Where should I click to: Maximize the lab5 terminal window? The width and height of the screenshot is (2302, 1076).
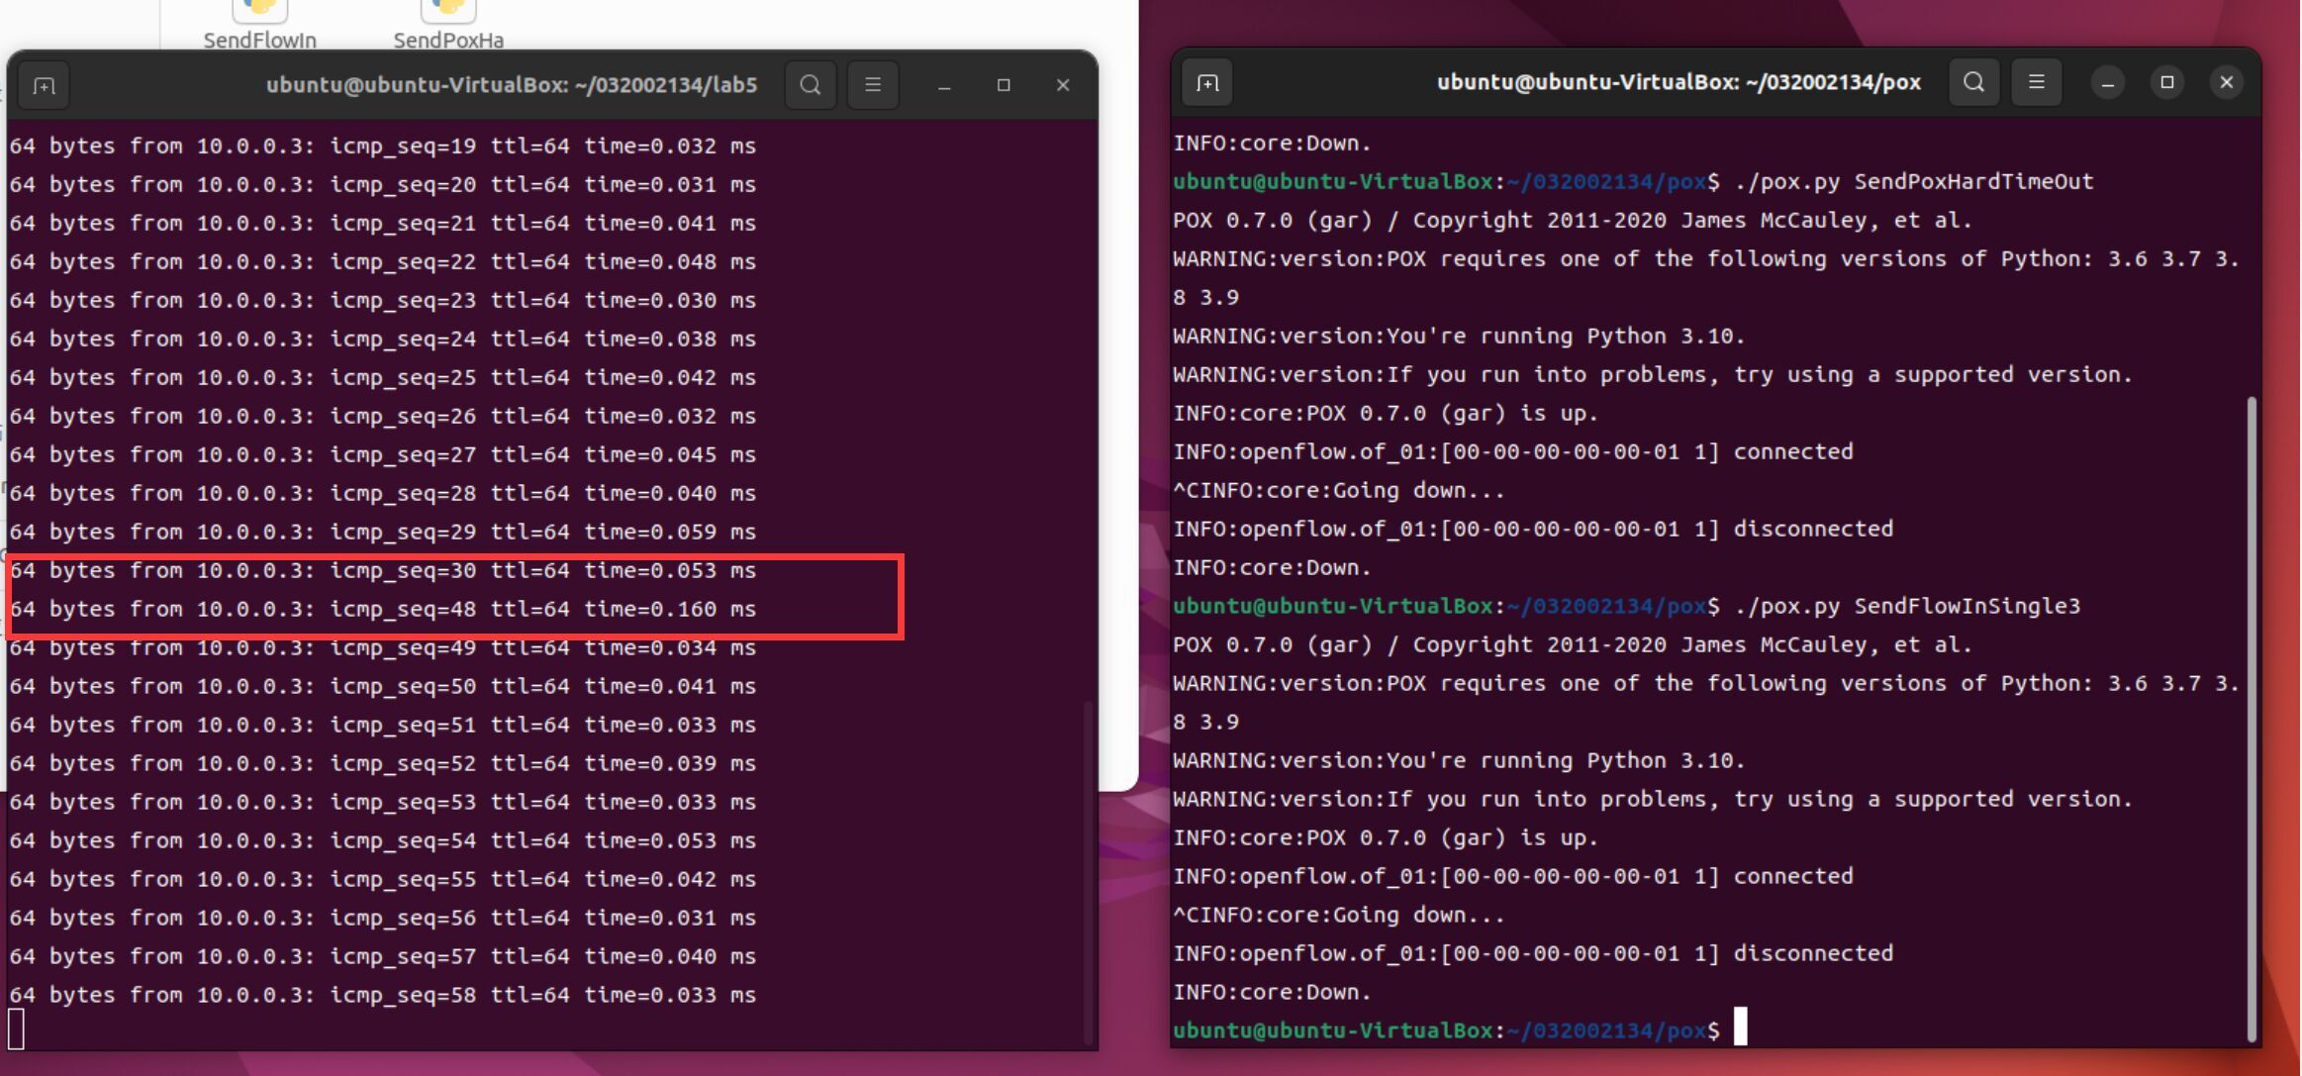(1004, 86)
